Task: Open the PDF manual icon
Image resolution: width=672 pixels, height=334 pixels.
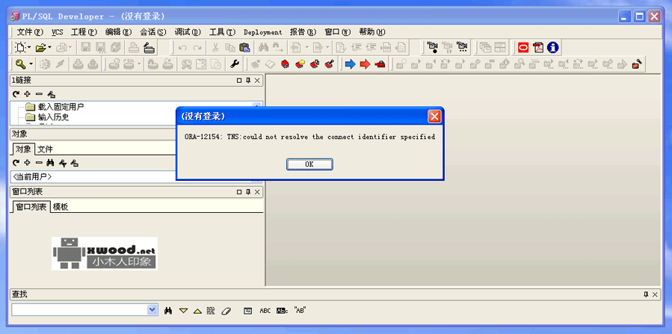Action: [538, 47]
